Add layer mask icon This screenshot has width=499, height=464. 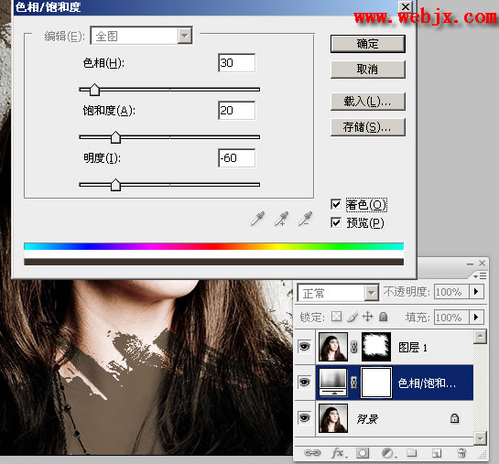click(363, 453)
